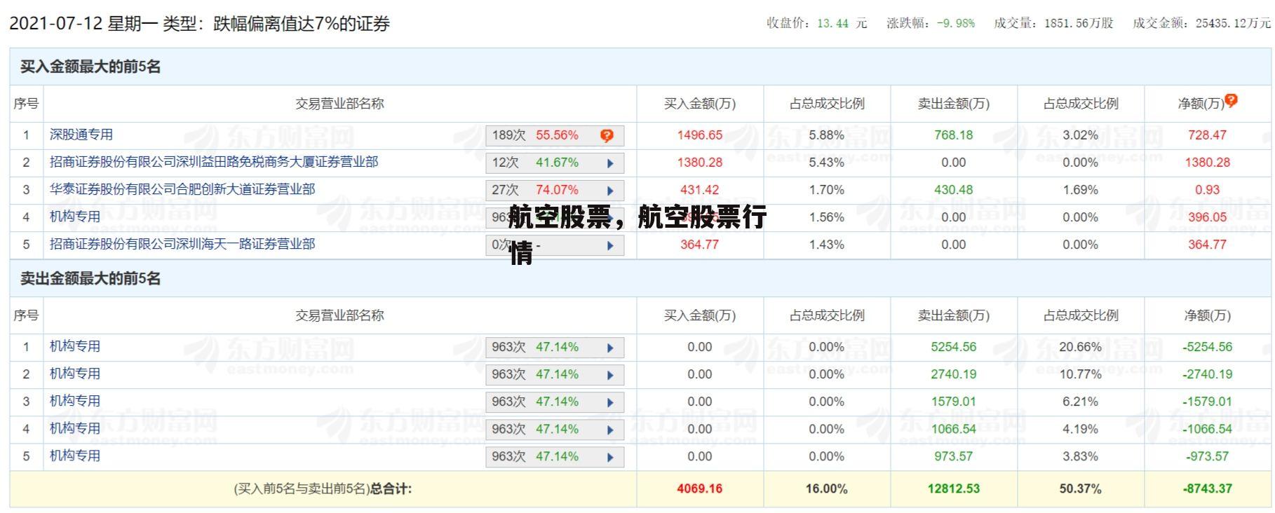This screenshot has width=1275, height=513.
Task: Expand arrow in sell row with 5254.56
Action: 610,348
